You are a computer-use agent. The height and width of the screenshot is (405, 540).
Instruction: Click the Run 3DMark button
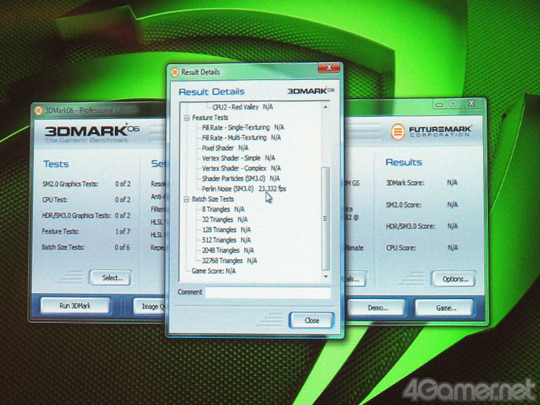(x=75, y=306)
